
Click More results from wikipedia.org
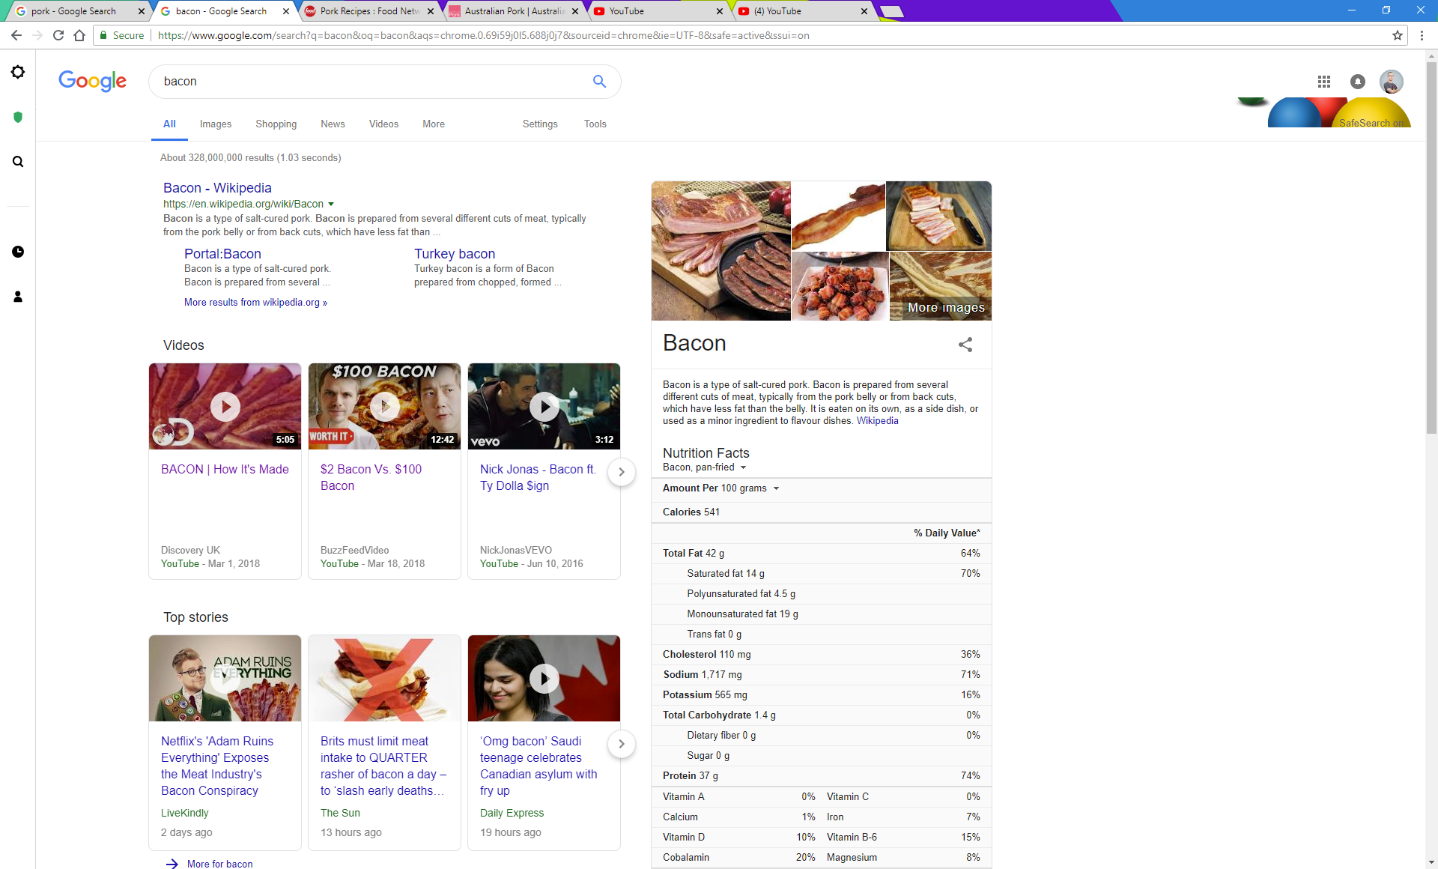click(255, 303)
